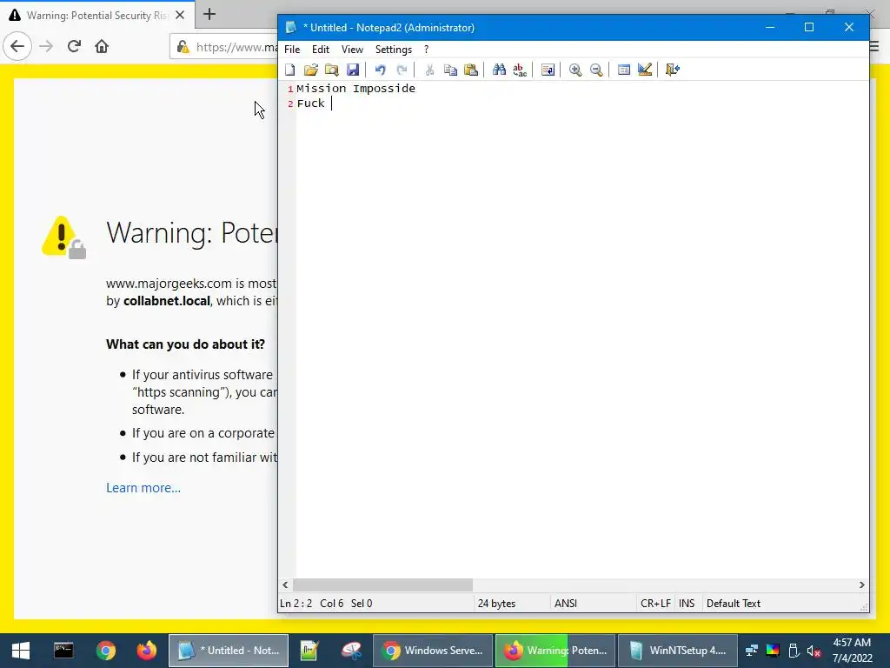Open the View menu in Notepad2
This screenshot has height=668, width=890.
pos(352,50)
